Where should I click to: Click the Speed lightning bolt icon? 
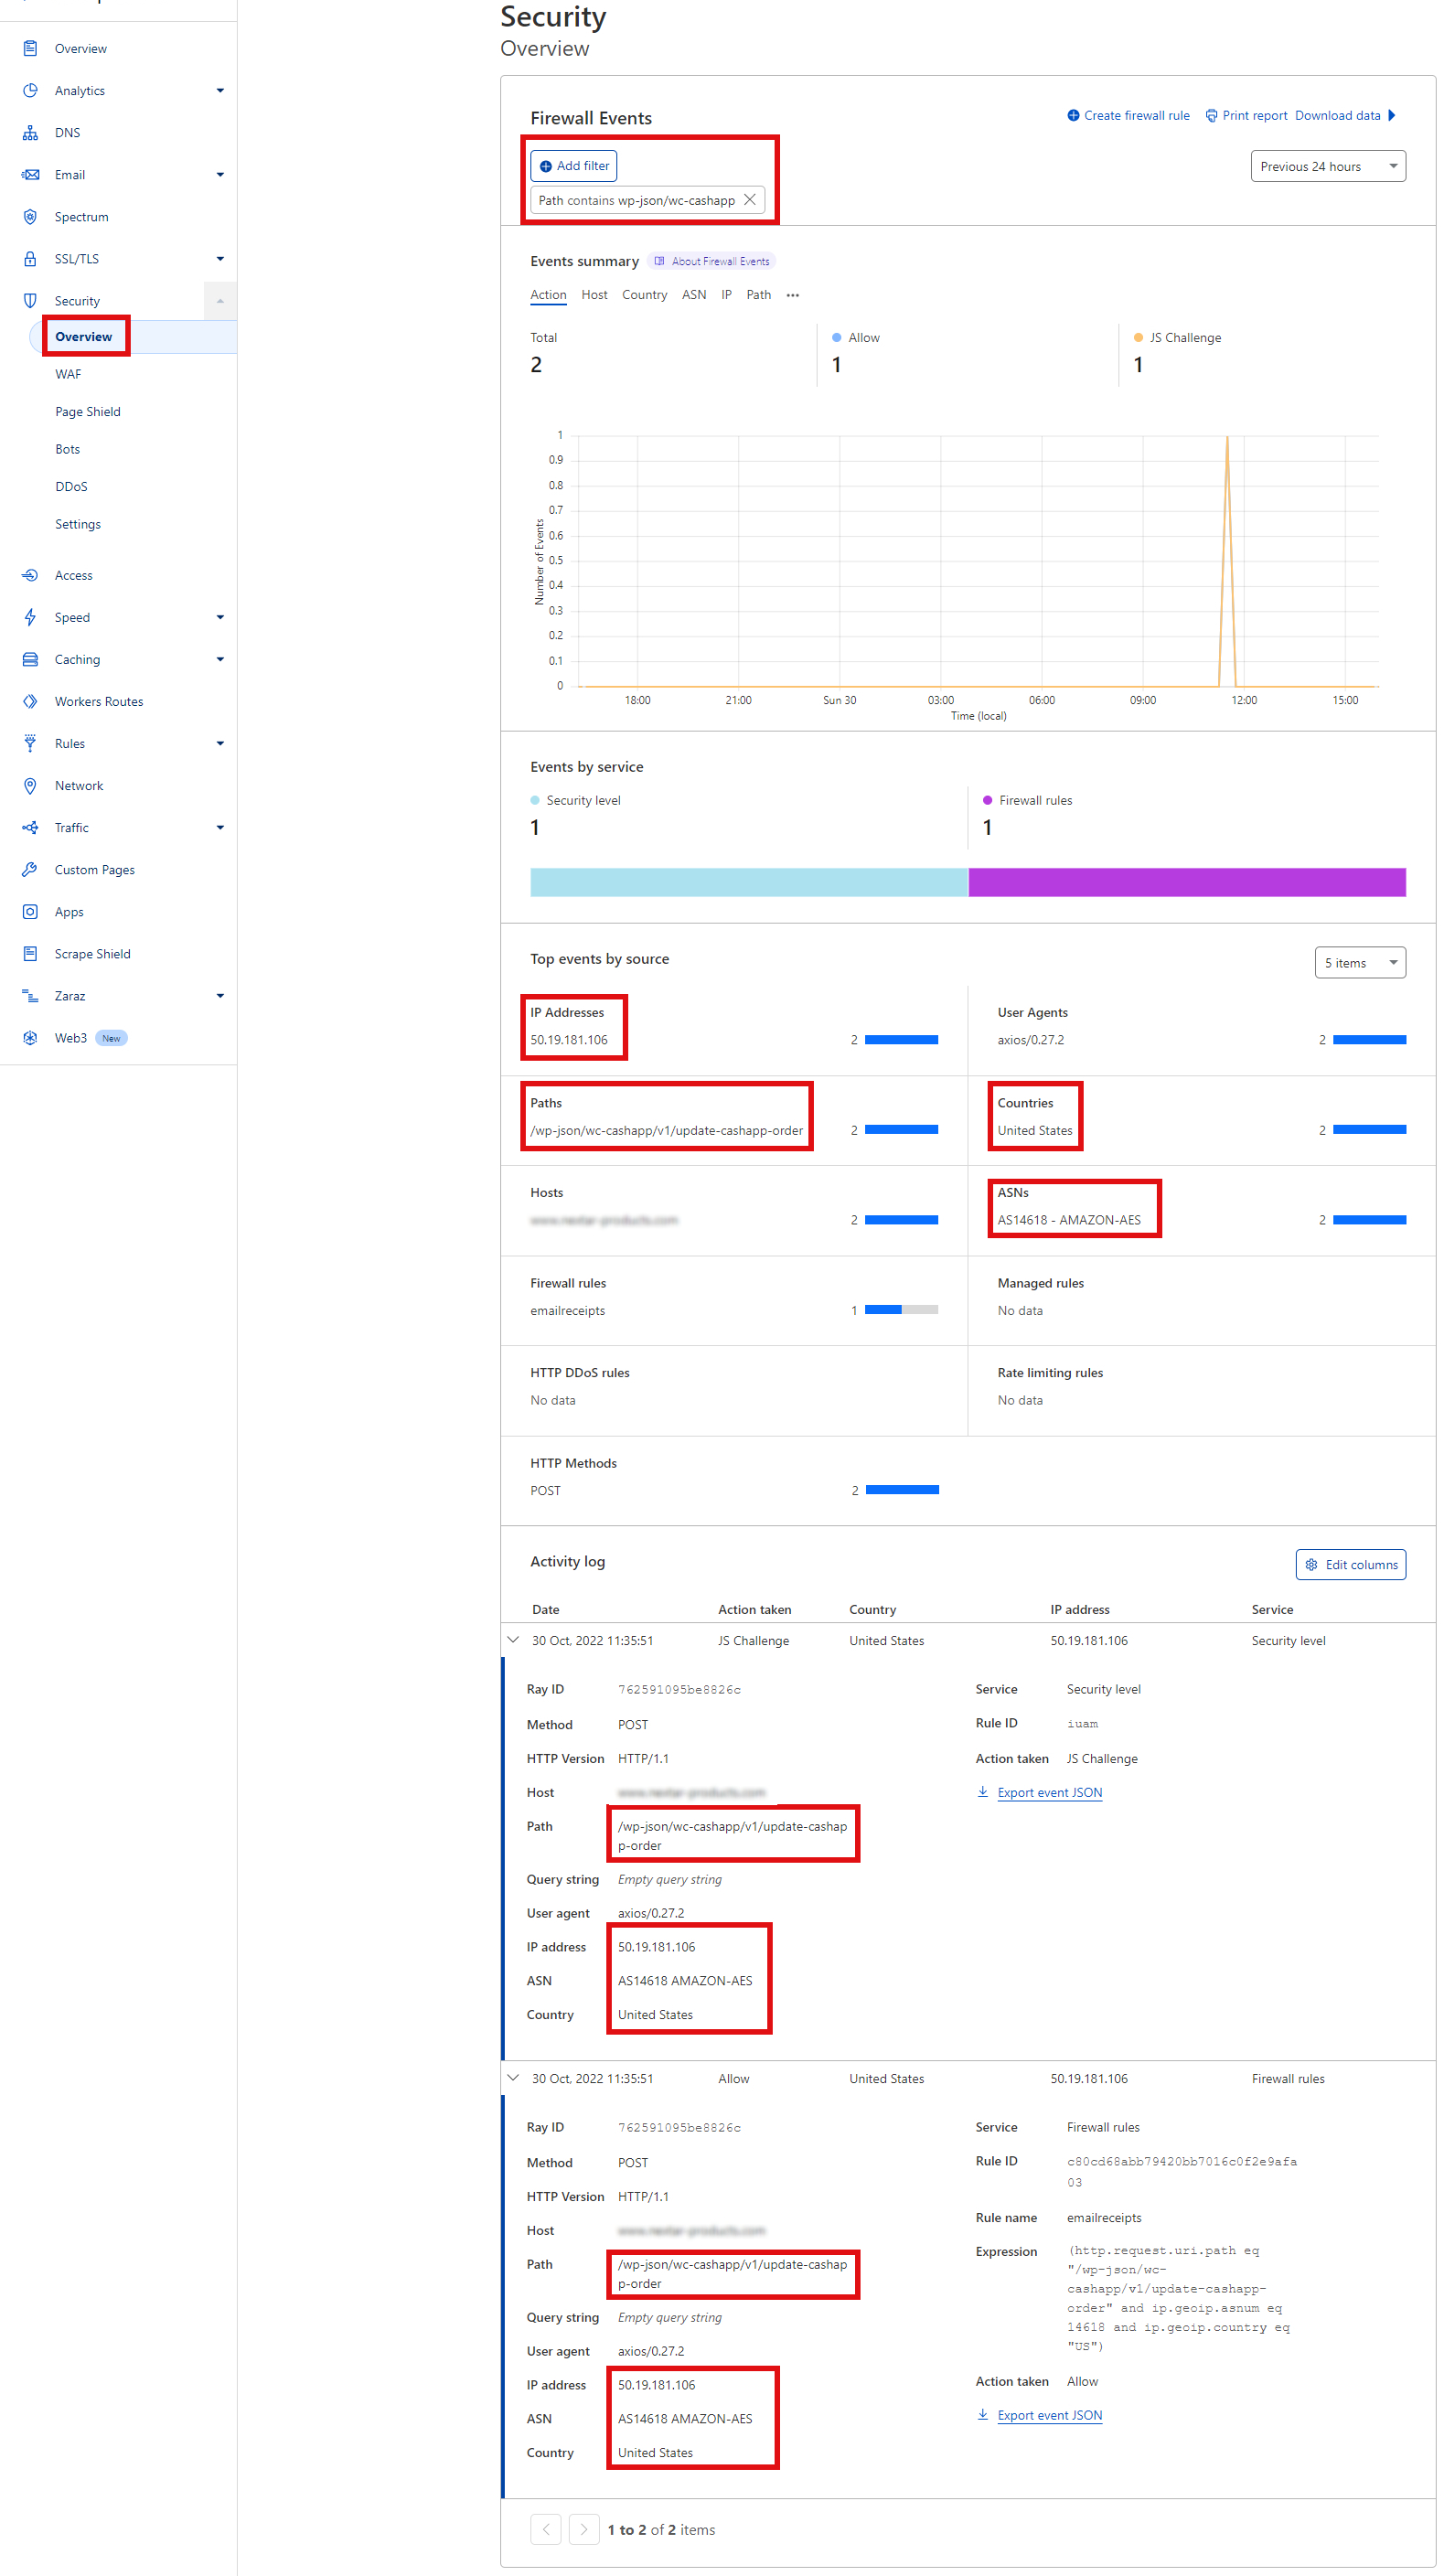coord(30,617)
